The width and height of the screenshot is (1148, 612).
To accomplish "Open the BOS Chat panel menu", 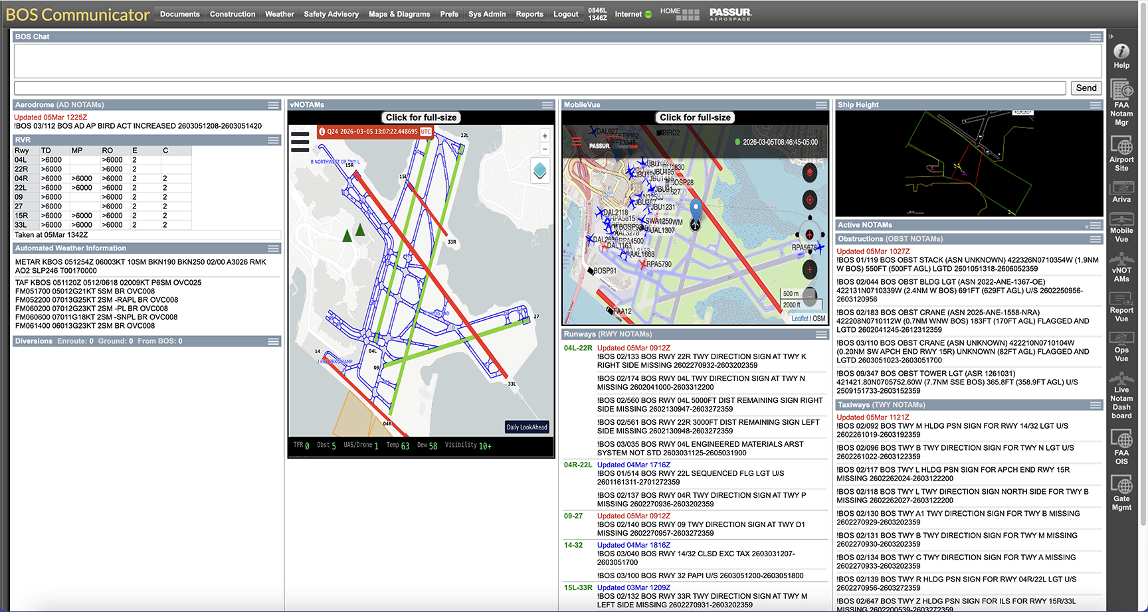I will 1096,37.
